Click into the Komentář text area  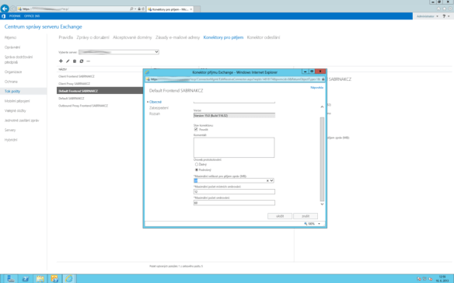click(234, 148)
